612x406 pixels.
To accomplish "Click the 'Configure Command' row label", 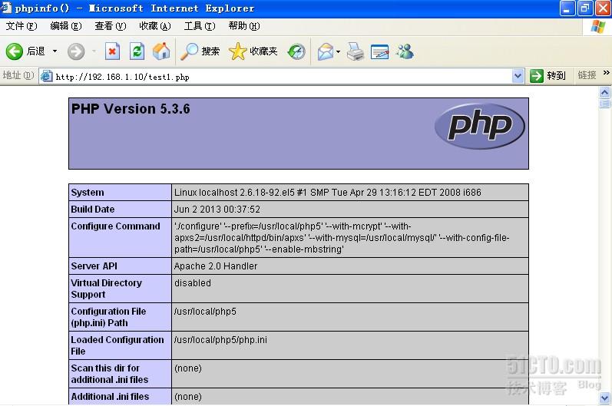I will click(x=115, y=226).
